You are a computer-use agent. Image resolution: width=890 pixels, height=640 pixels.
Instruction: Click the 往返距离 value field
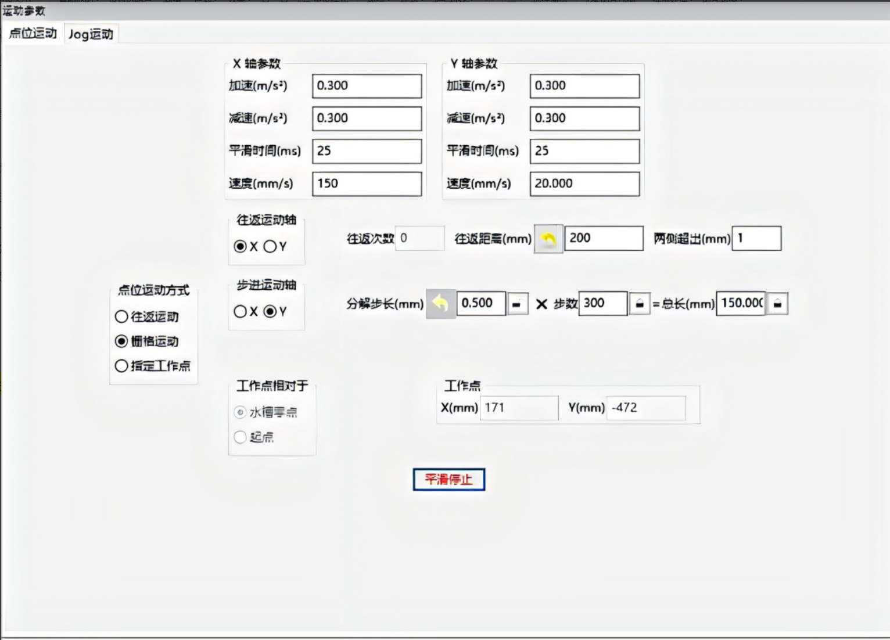604,239
